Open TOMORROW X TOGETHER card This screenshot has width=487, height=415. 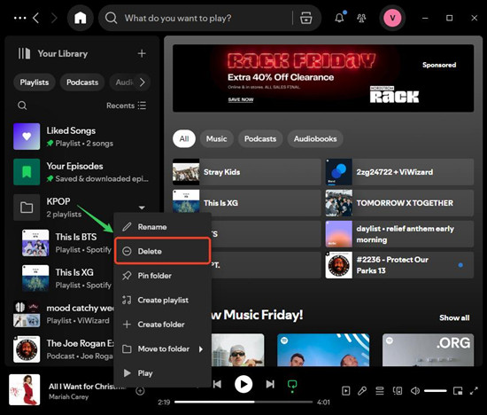399,203
